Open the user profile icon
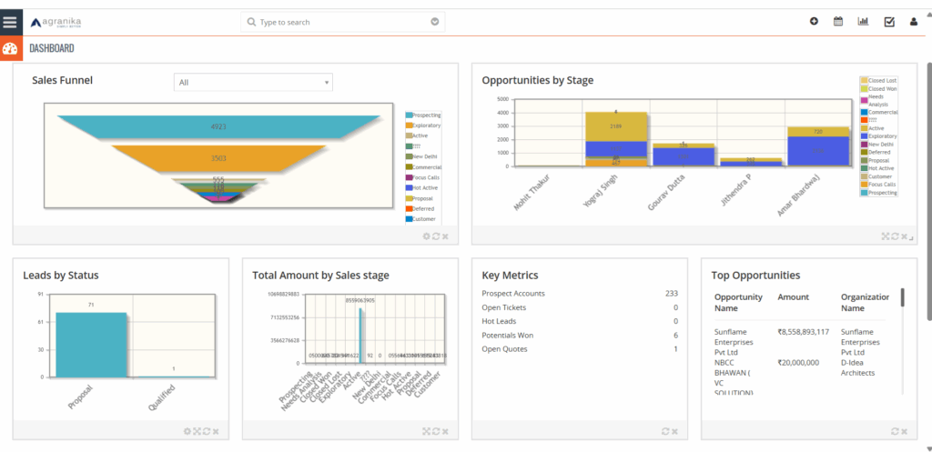This screenshot has height=452, width=932. pyautogui.click(x=914, y=22)
